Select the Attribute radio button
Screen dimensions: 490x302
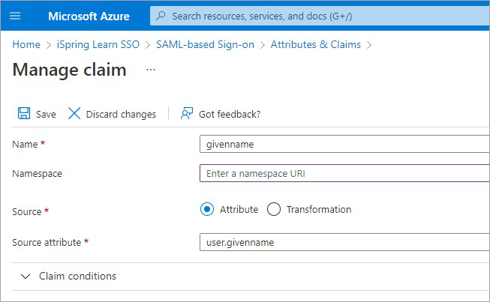(207, 209)
